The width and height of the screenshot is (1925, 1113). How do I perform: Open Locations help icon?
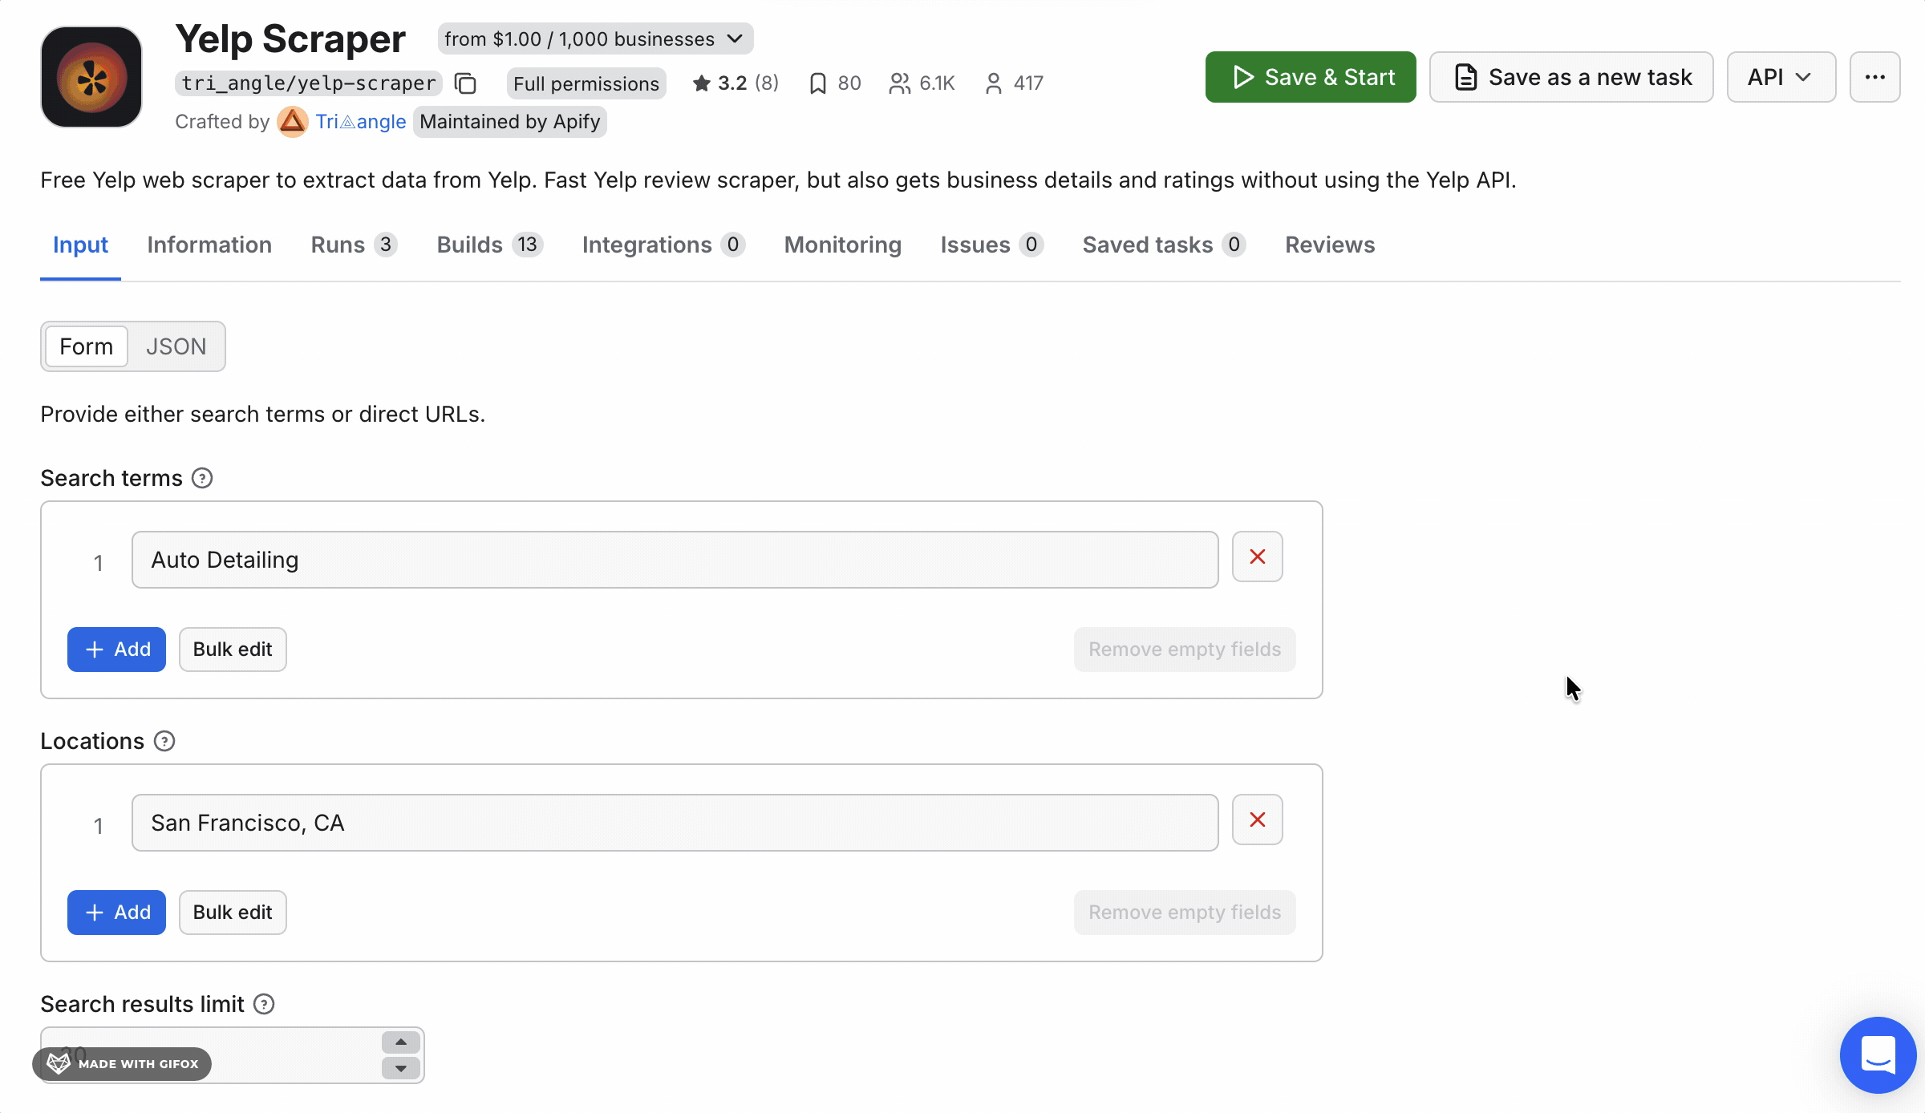[x=164, y=742]
